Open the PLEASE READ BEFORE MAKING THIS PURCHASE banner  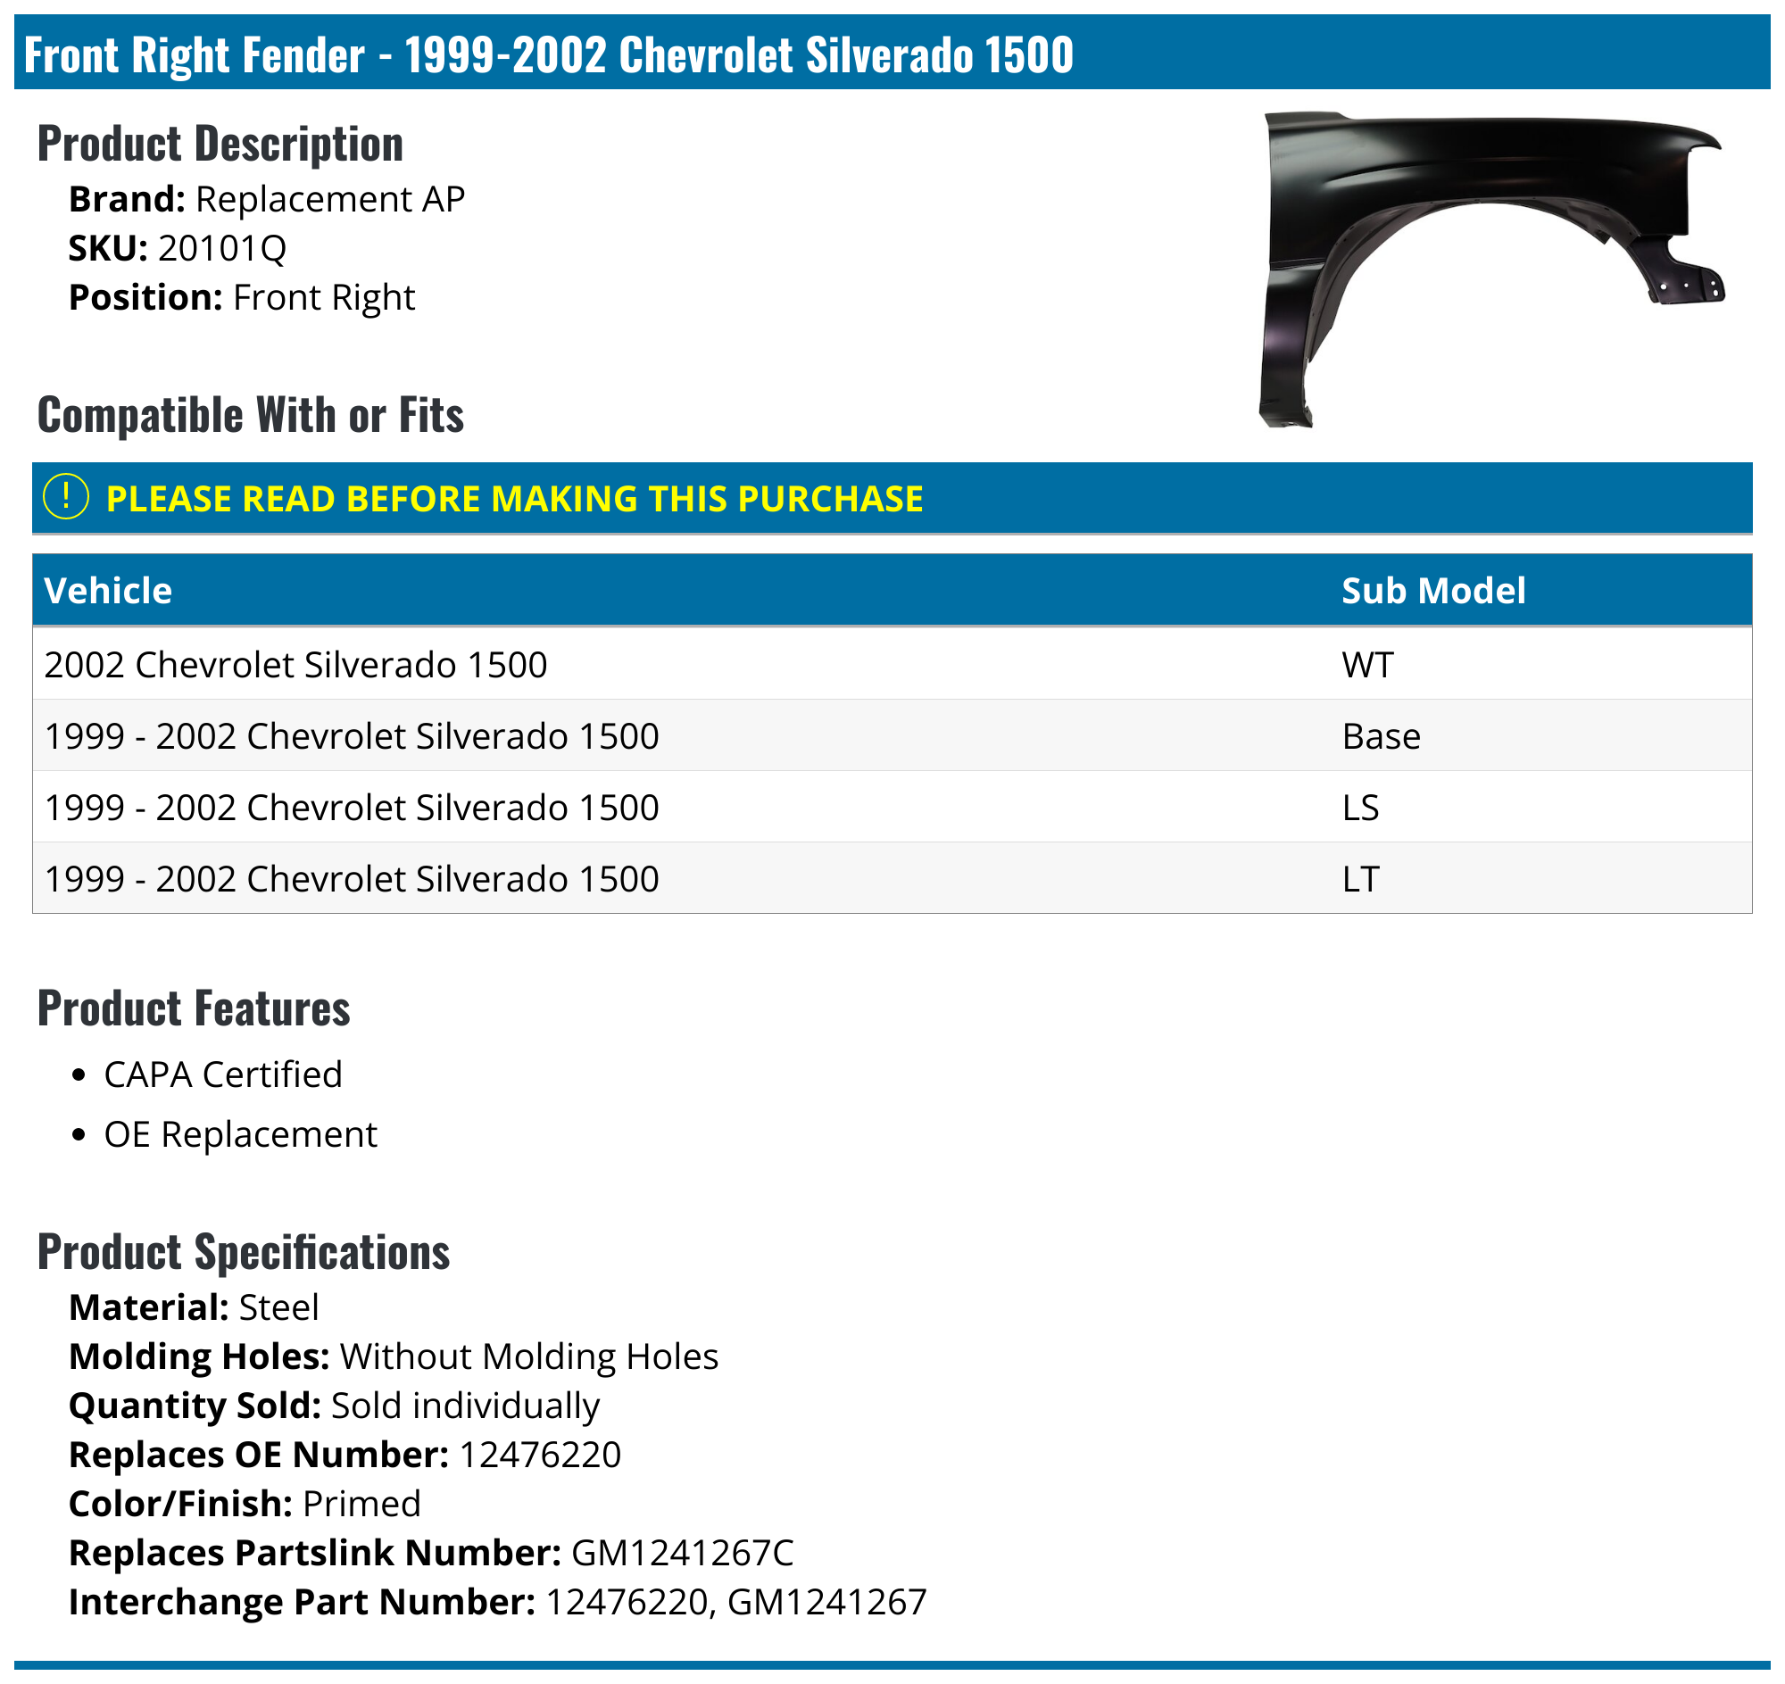coord(514,499)
